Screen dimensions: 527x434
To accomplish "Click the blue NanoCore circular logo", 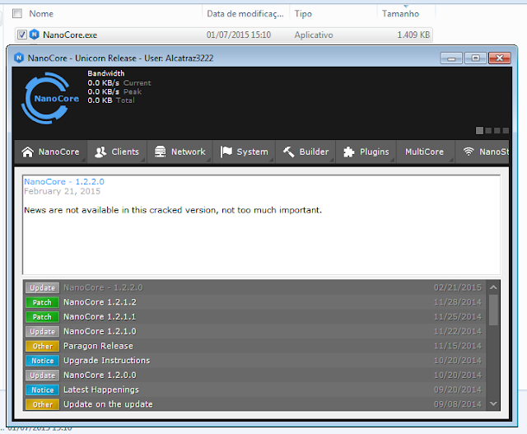I will [50, 98].
